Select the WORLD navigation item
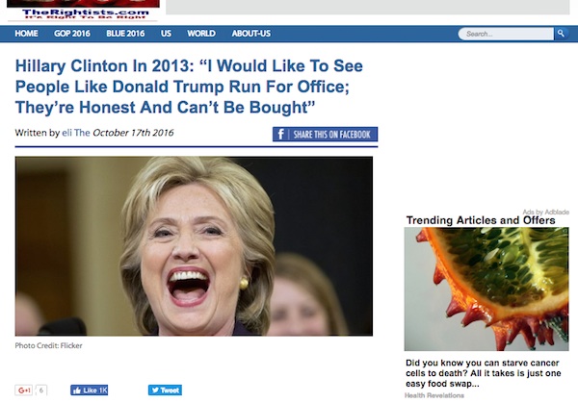The height and width of the screenshot is (403, 578). pos(201,34)
